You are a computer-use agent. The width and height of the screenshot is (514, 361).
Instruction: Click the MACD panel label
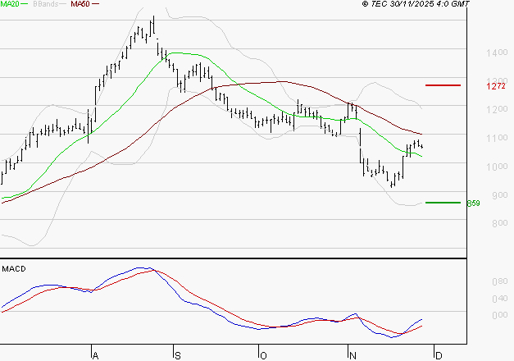click(14, 269)
